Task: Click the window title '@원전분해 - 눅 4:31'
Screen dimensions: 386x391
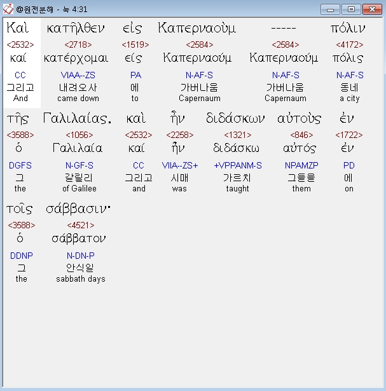Action: click(52, 10)
